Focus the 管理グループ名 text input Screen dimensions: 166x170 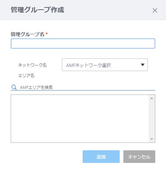pyautogui.click(x=83, y=44)
